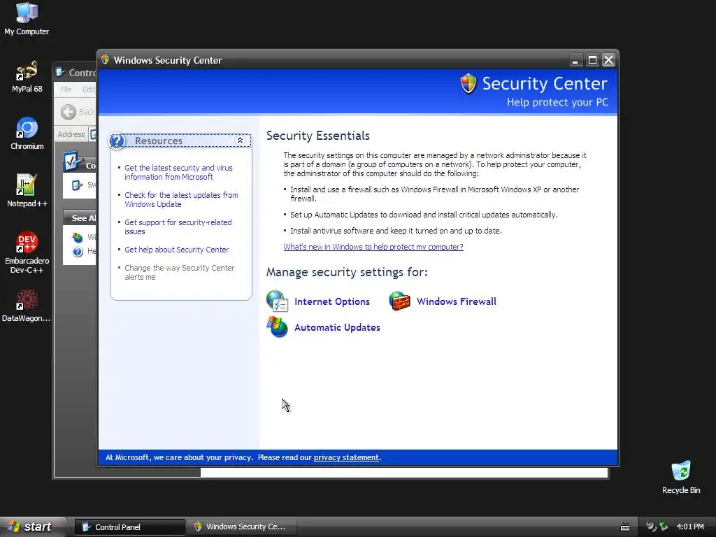Click the Start button
The image size is (716, 537).
33,527
